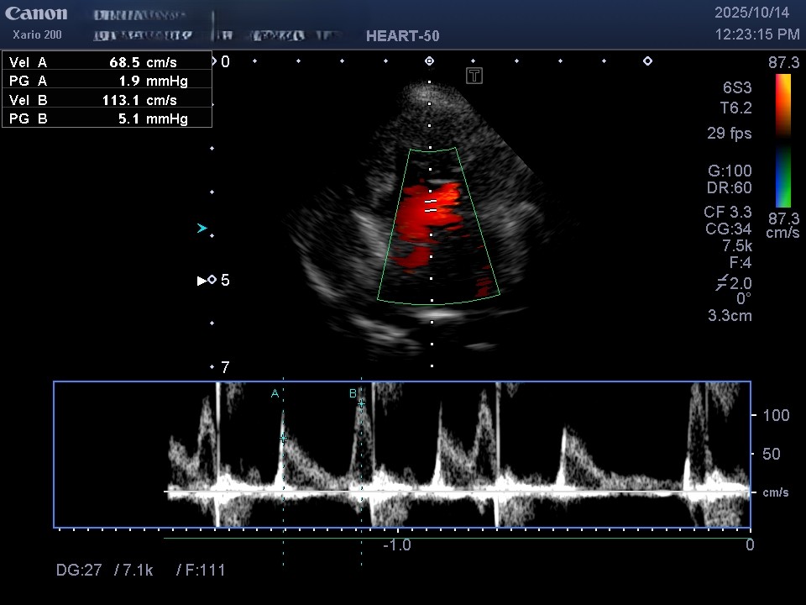
Task: Click the G:100 gain readout
Action: (x=730, y=171)
